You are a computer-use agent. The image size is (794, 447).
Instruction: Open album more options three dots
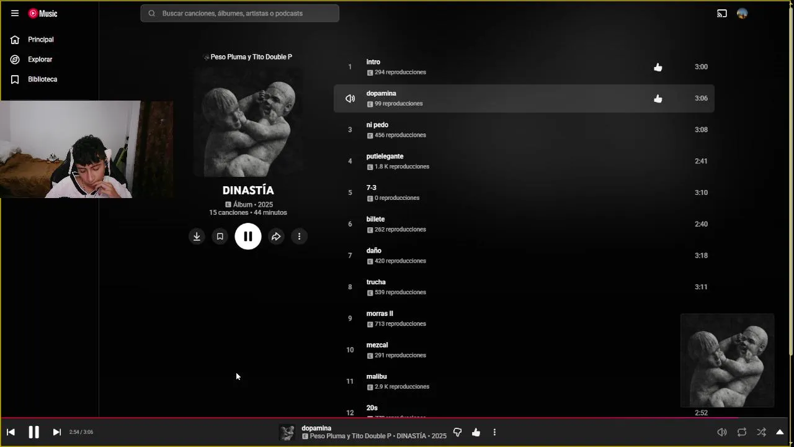299,237
